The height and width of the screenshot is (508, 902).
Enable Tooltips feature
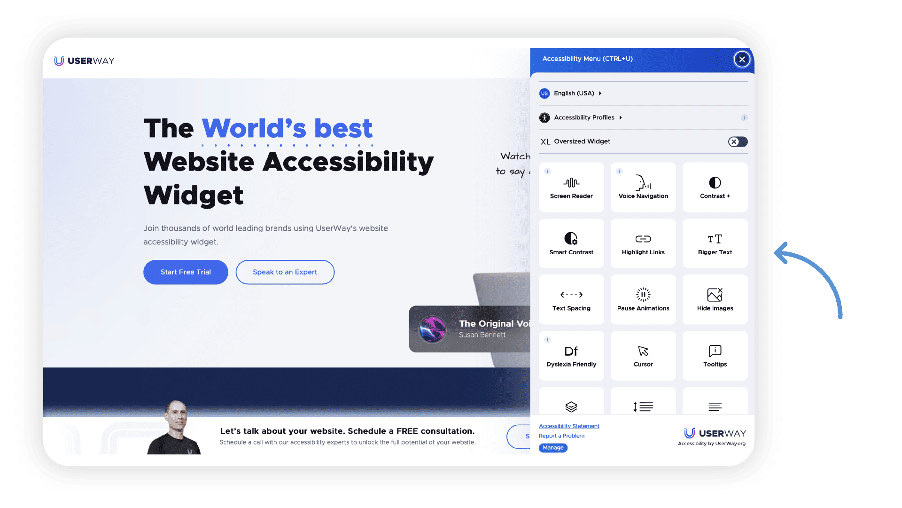pyautogui.click(x=715, y=355)
